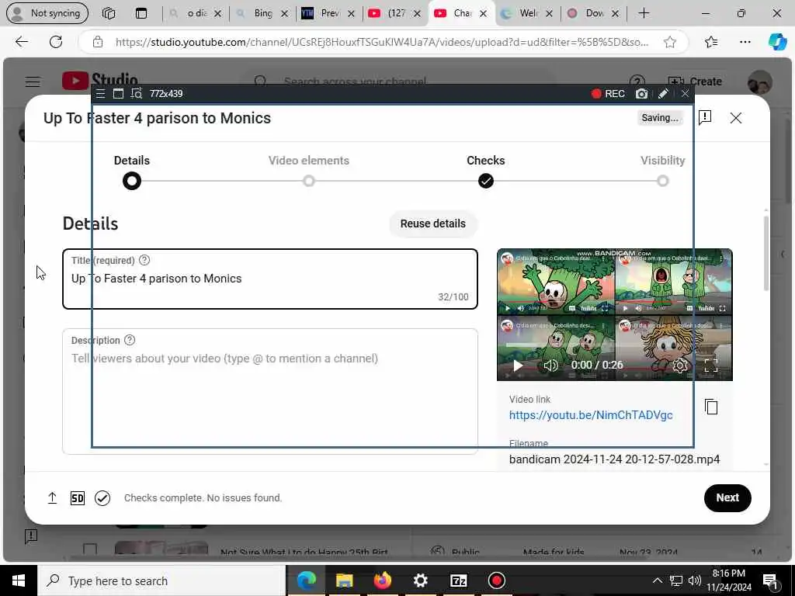Open browser Settings and more menu
Screen dimensions: 795x596
tap(745, 42)
